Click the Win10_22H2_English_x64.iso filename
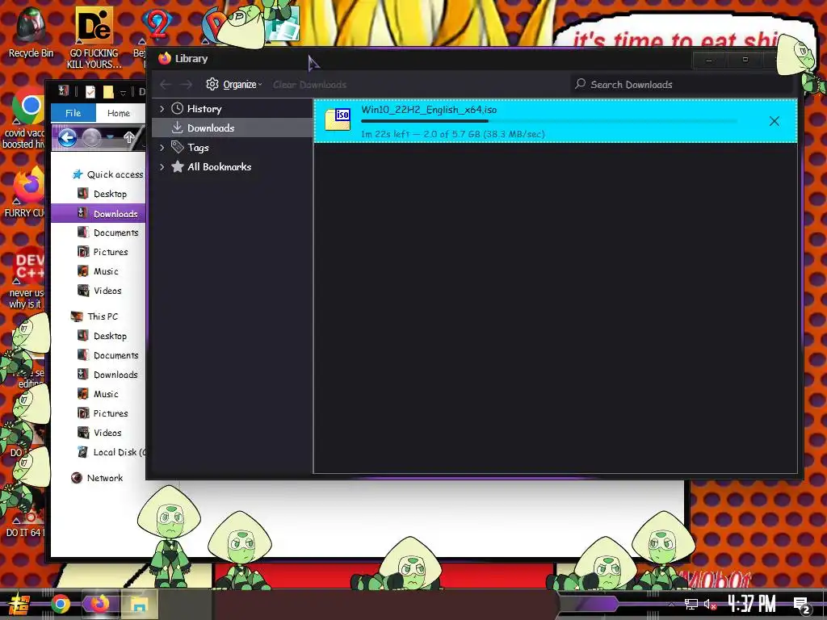 429,110
